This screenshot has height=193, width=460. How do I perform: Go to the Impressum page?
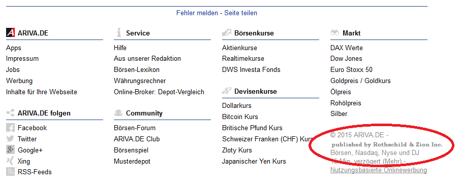[22, 58]
